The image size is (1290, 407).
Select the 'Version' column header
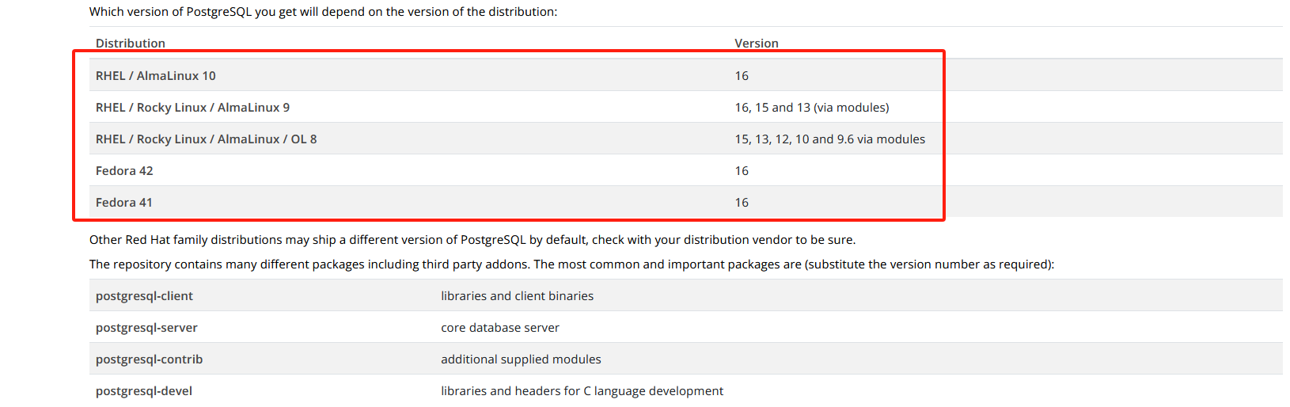pyautogui.click(x=757, y=44)
